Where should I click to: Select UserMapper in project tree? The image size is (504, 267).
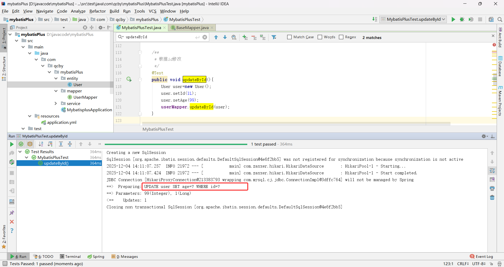pos(82,97)
